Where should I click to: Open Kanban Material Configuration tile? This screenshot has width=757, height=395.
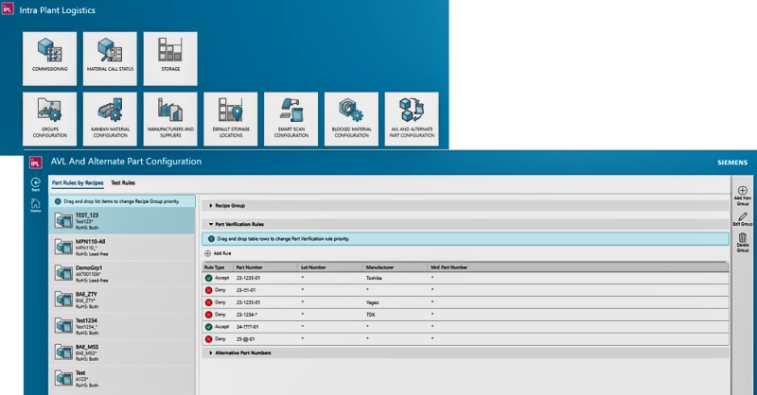(110, 118)
